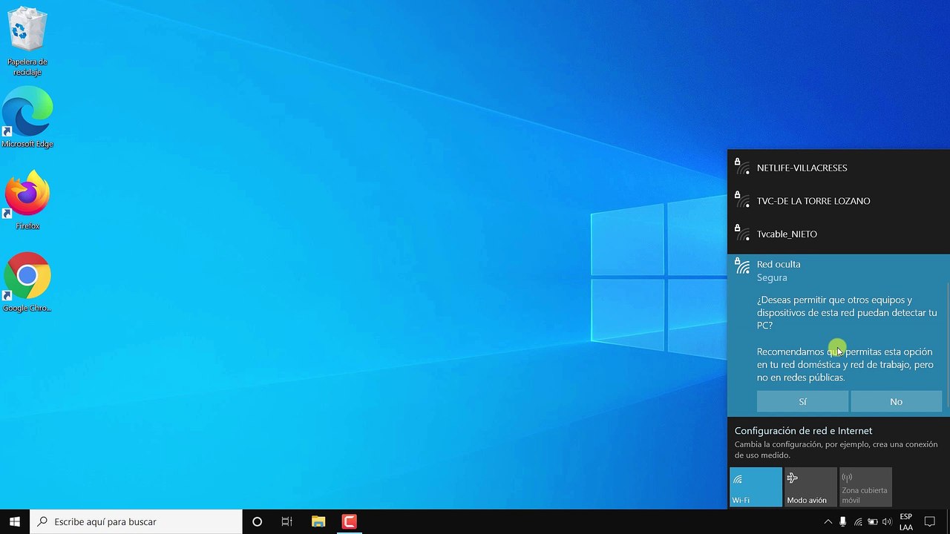Open the Papelera de reciclaje desktop icon
This screenshot has width=950, height=534.
(x=27, y=41)
